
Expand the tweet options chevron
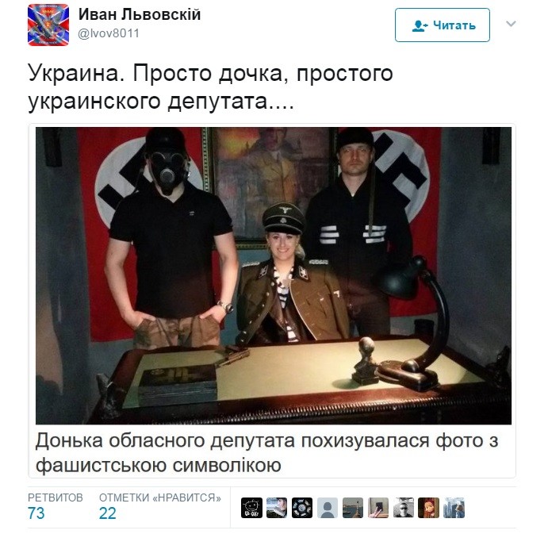tap(511, 24)
